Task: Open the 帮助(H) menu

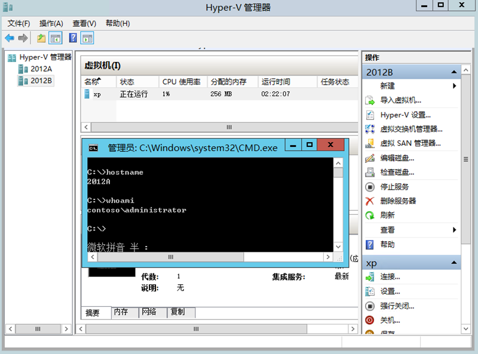Action: click(x=118, y=23)
